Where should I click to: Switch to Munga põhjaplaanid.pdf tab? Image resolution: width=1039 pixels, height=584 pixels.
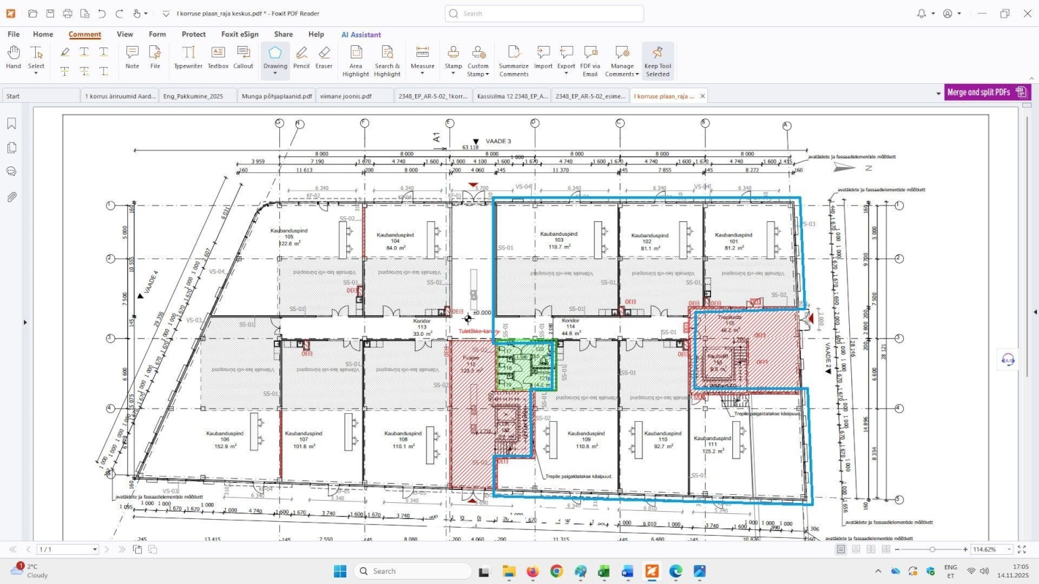coord(278,96)
